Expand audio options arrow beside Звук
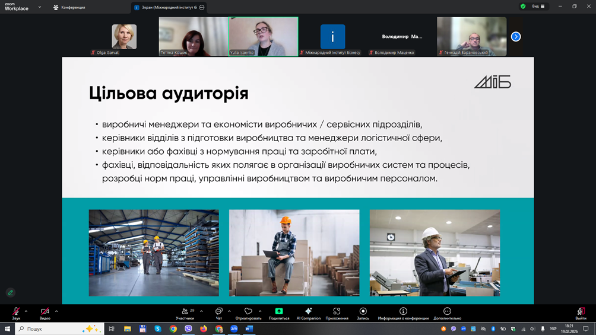Screen dimensions: 596x335 pos(26,311)
